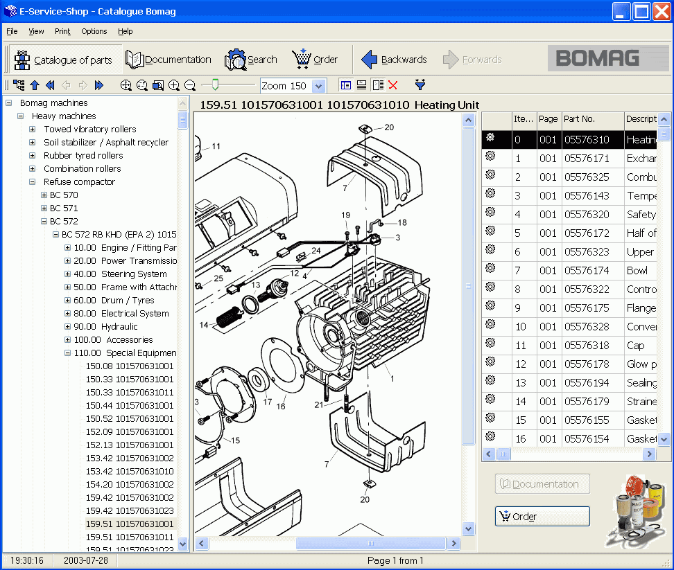Click the zoom in plus magnifier
This screenshot has width=674, height=570.
(173, 85)
